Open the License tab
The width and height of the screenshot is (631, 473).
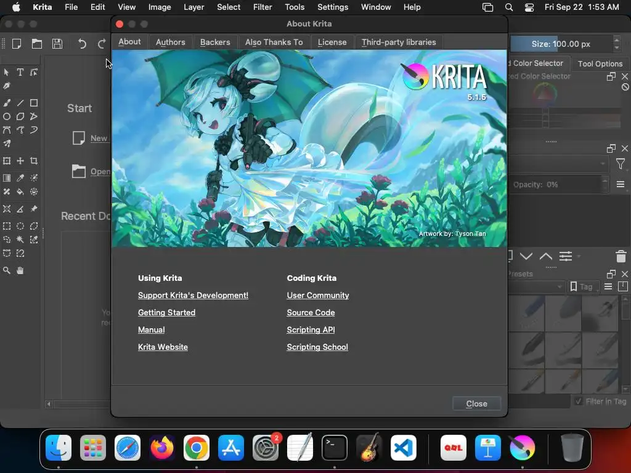click(332, 42)
